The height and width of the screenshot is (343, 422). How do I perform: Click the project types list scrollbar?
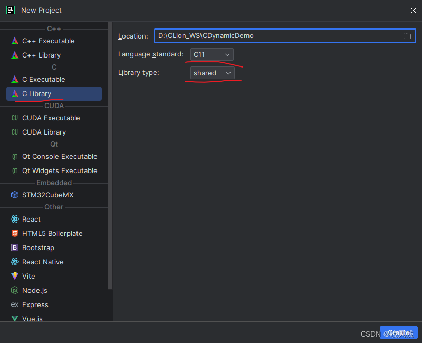pyautogui.click(x=110, y=156)
